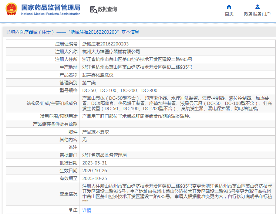Click the 注册人住所 address value
Viewport: 276px width, 214px height.
(137, 59)
